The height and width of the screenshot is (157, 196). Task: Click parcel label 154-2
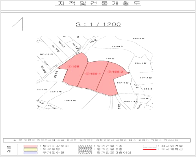(148, 89)
